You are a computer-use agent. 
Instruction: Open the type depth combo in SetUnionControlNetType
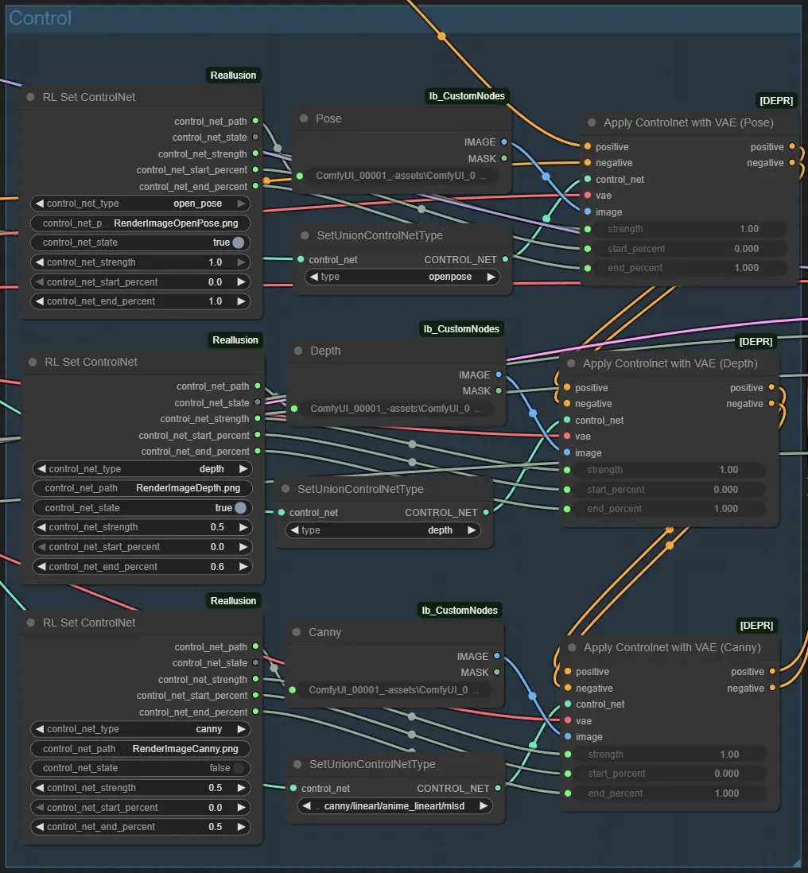coord(383,530)
